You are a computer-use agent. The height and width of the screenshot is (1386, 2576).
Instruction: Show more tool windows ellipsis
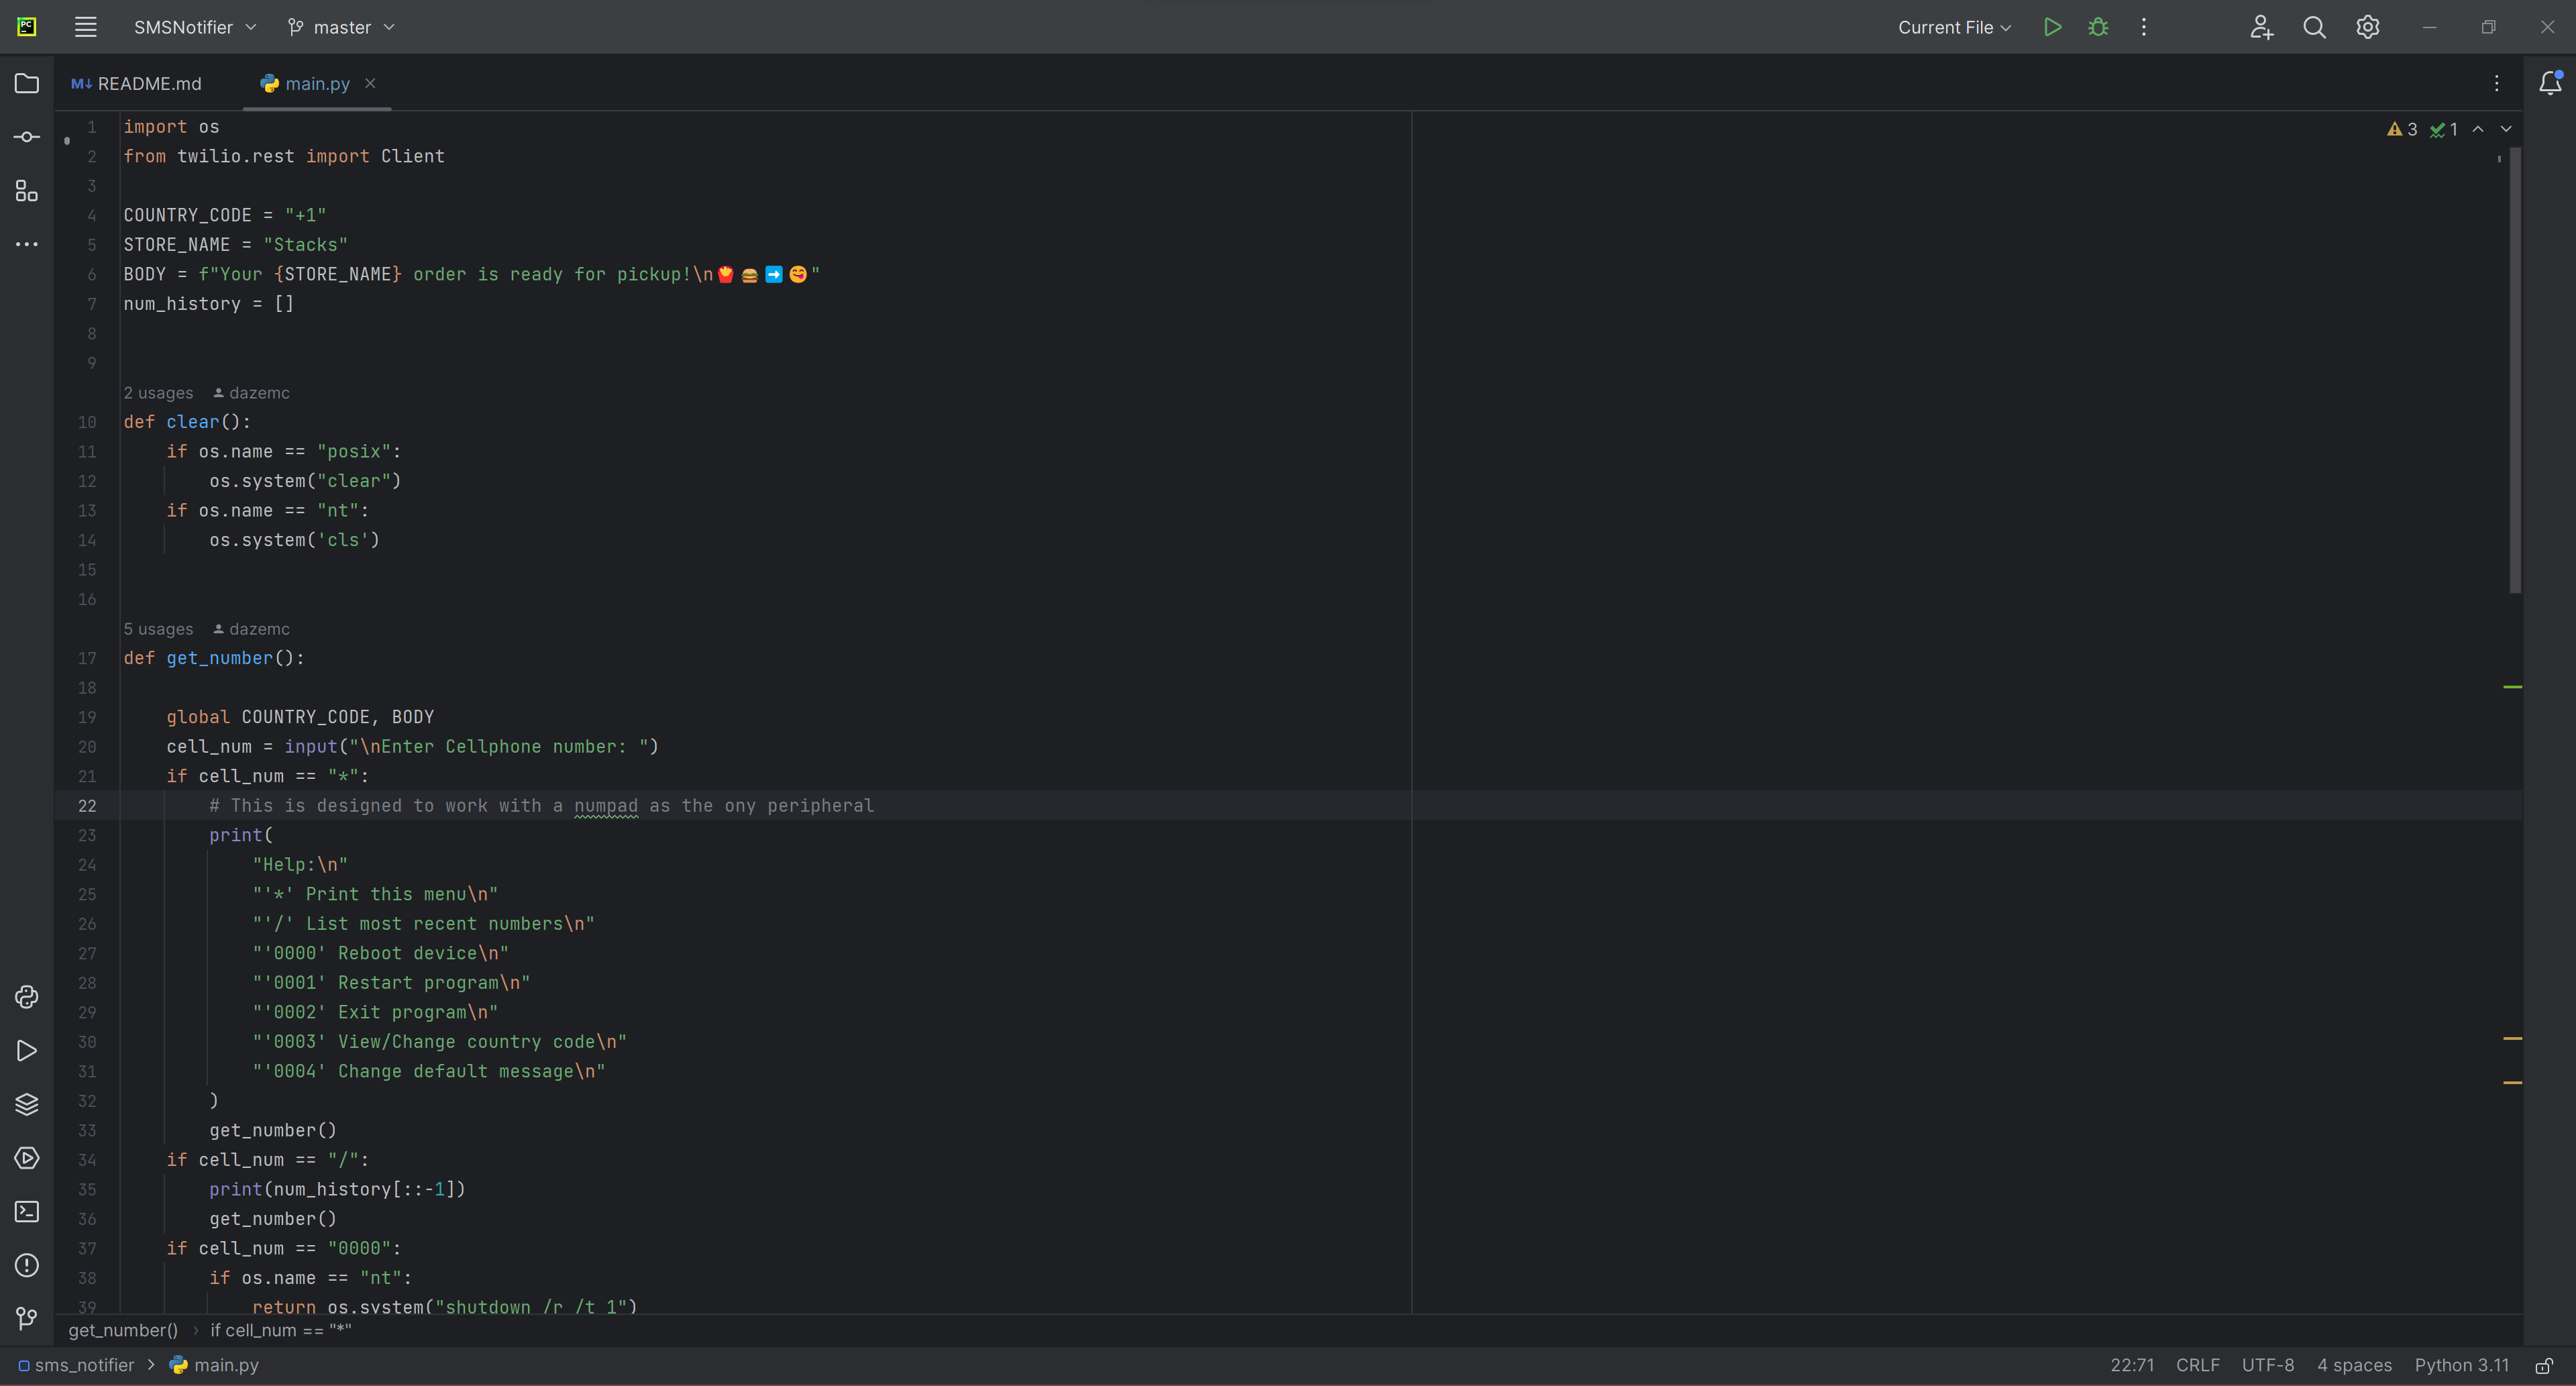(x=27, y=244)
